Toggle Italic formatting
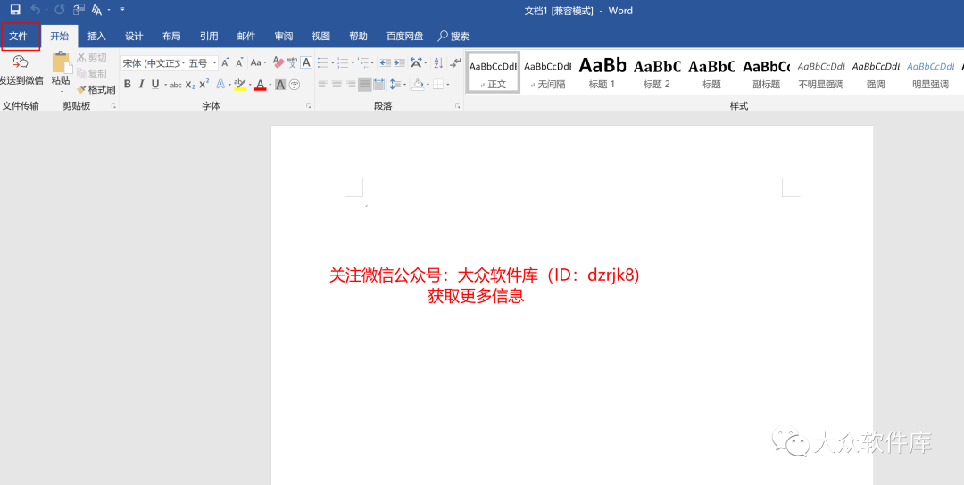The width and height of the screenshot is (964, 485). 141,84
